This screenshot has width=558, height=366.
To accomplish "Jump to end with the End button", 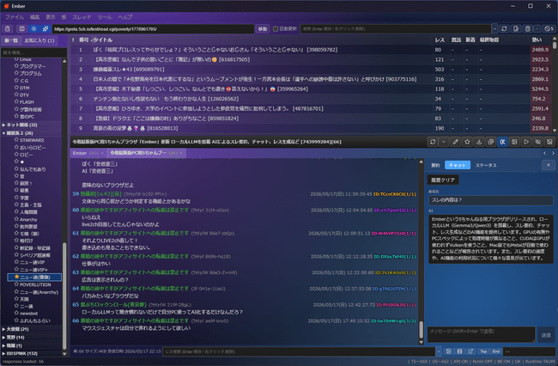I will (495, 351).
